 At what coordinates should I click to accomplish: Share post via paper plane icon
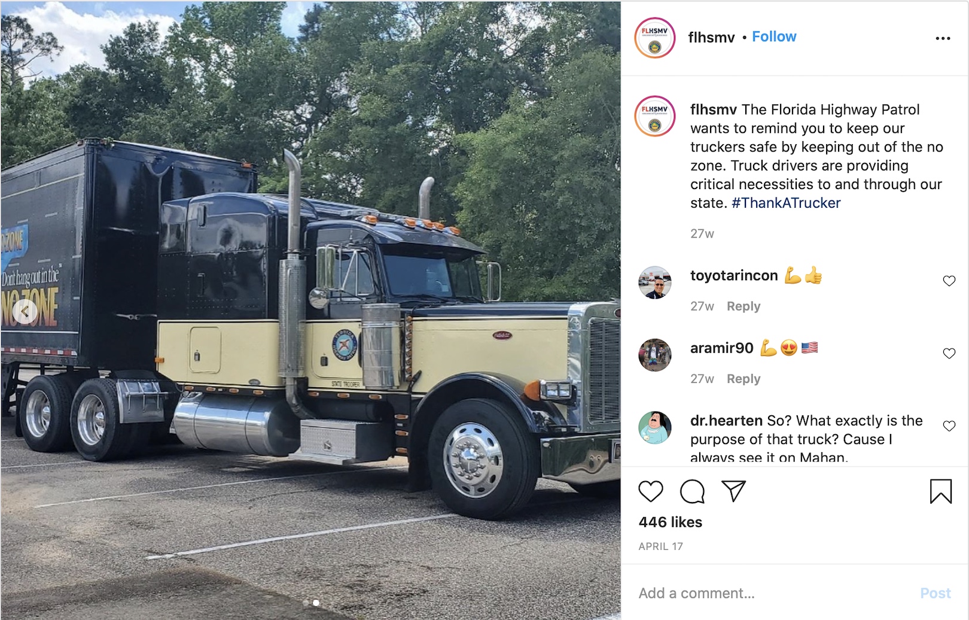[x=733, y=491]
